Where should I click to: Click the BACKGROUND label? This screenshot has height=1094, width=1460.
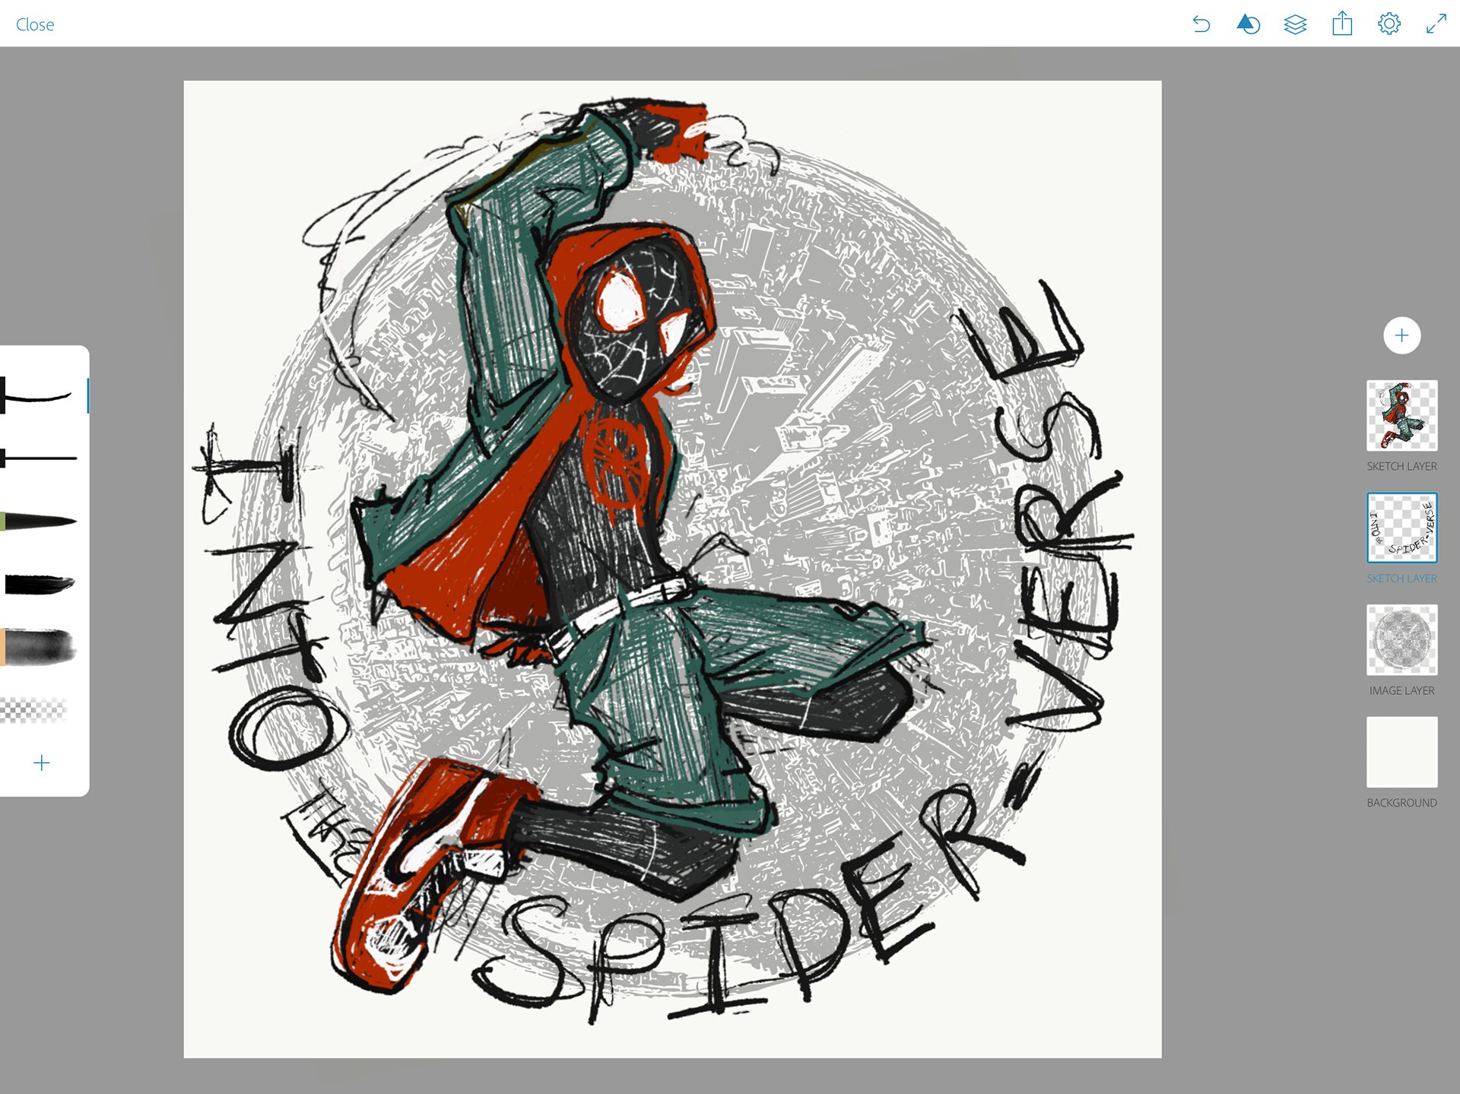click(1401, 803)
